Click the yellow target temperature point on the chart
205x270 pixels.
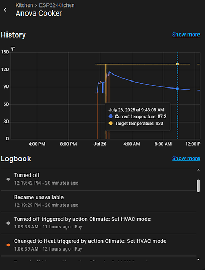point(177,64)
